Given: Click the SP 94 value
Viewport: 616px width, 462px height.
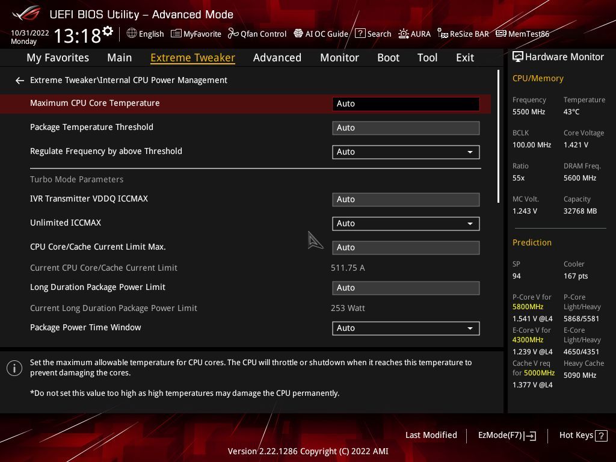Looking at the screenshot, I should point(516,276).
